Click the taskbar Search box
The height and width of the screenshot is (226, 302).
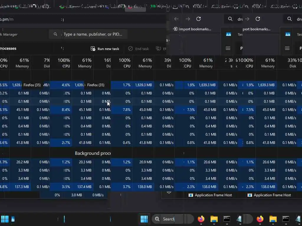tap(173, 219)
